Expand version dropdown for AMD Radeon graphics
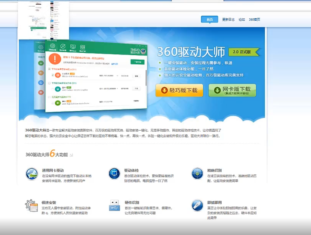311x235 pixels. (117, 89)
